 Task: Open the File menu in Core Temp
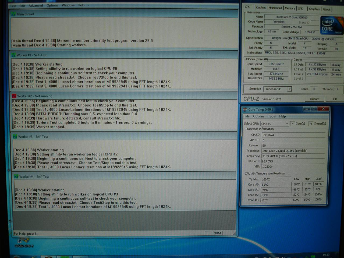point(247,116)
